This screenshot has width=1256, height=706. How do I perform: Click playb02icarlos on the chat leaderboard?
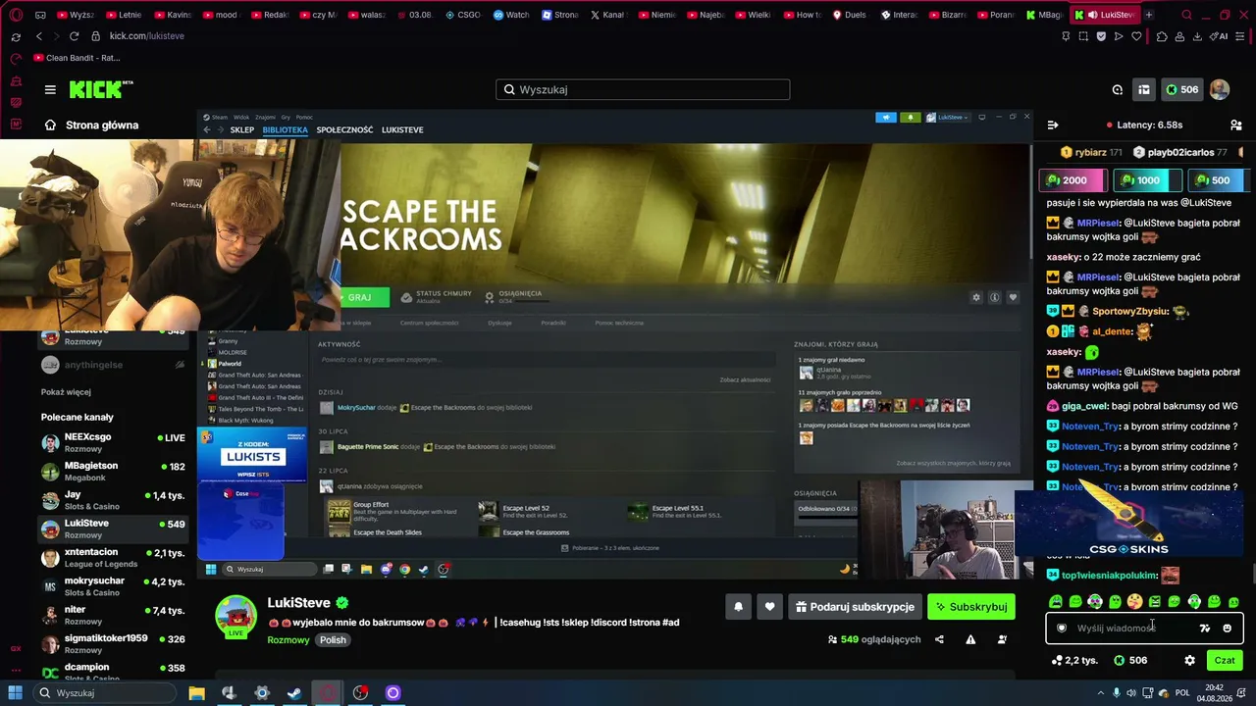pyautogui.click(x=1179, y=153)
